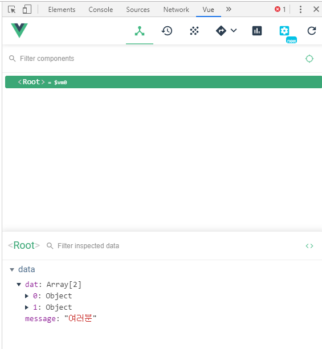Select the Vue tab
Screen dimensions: 322x349
click(x=209, y=10)
